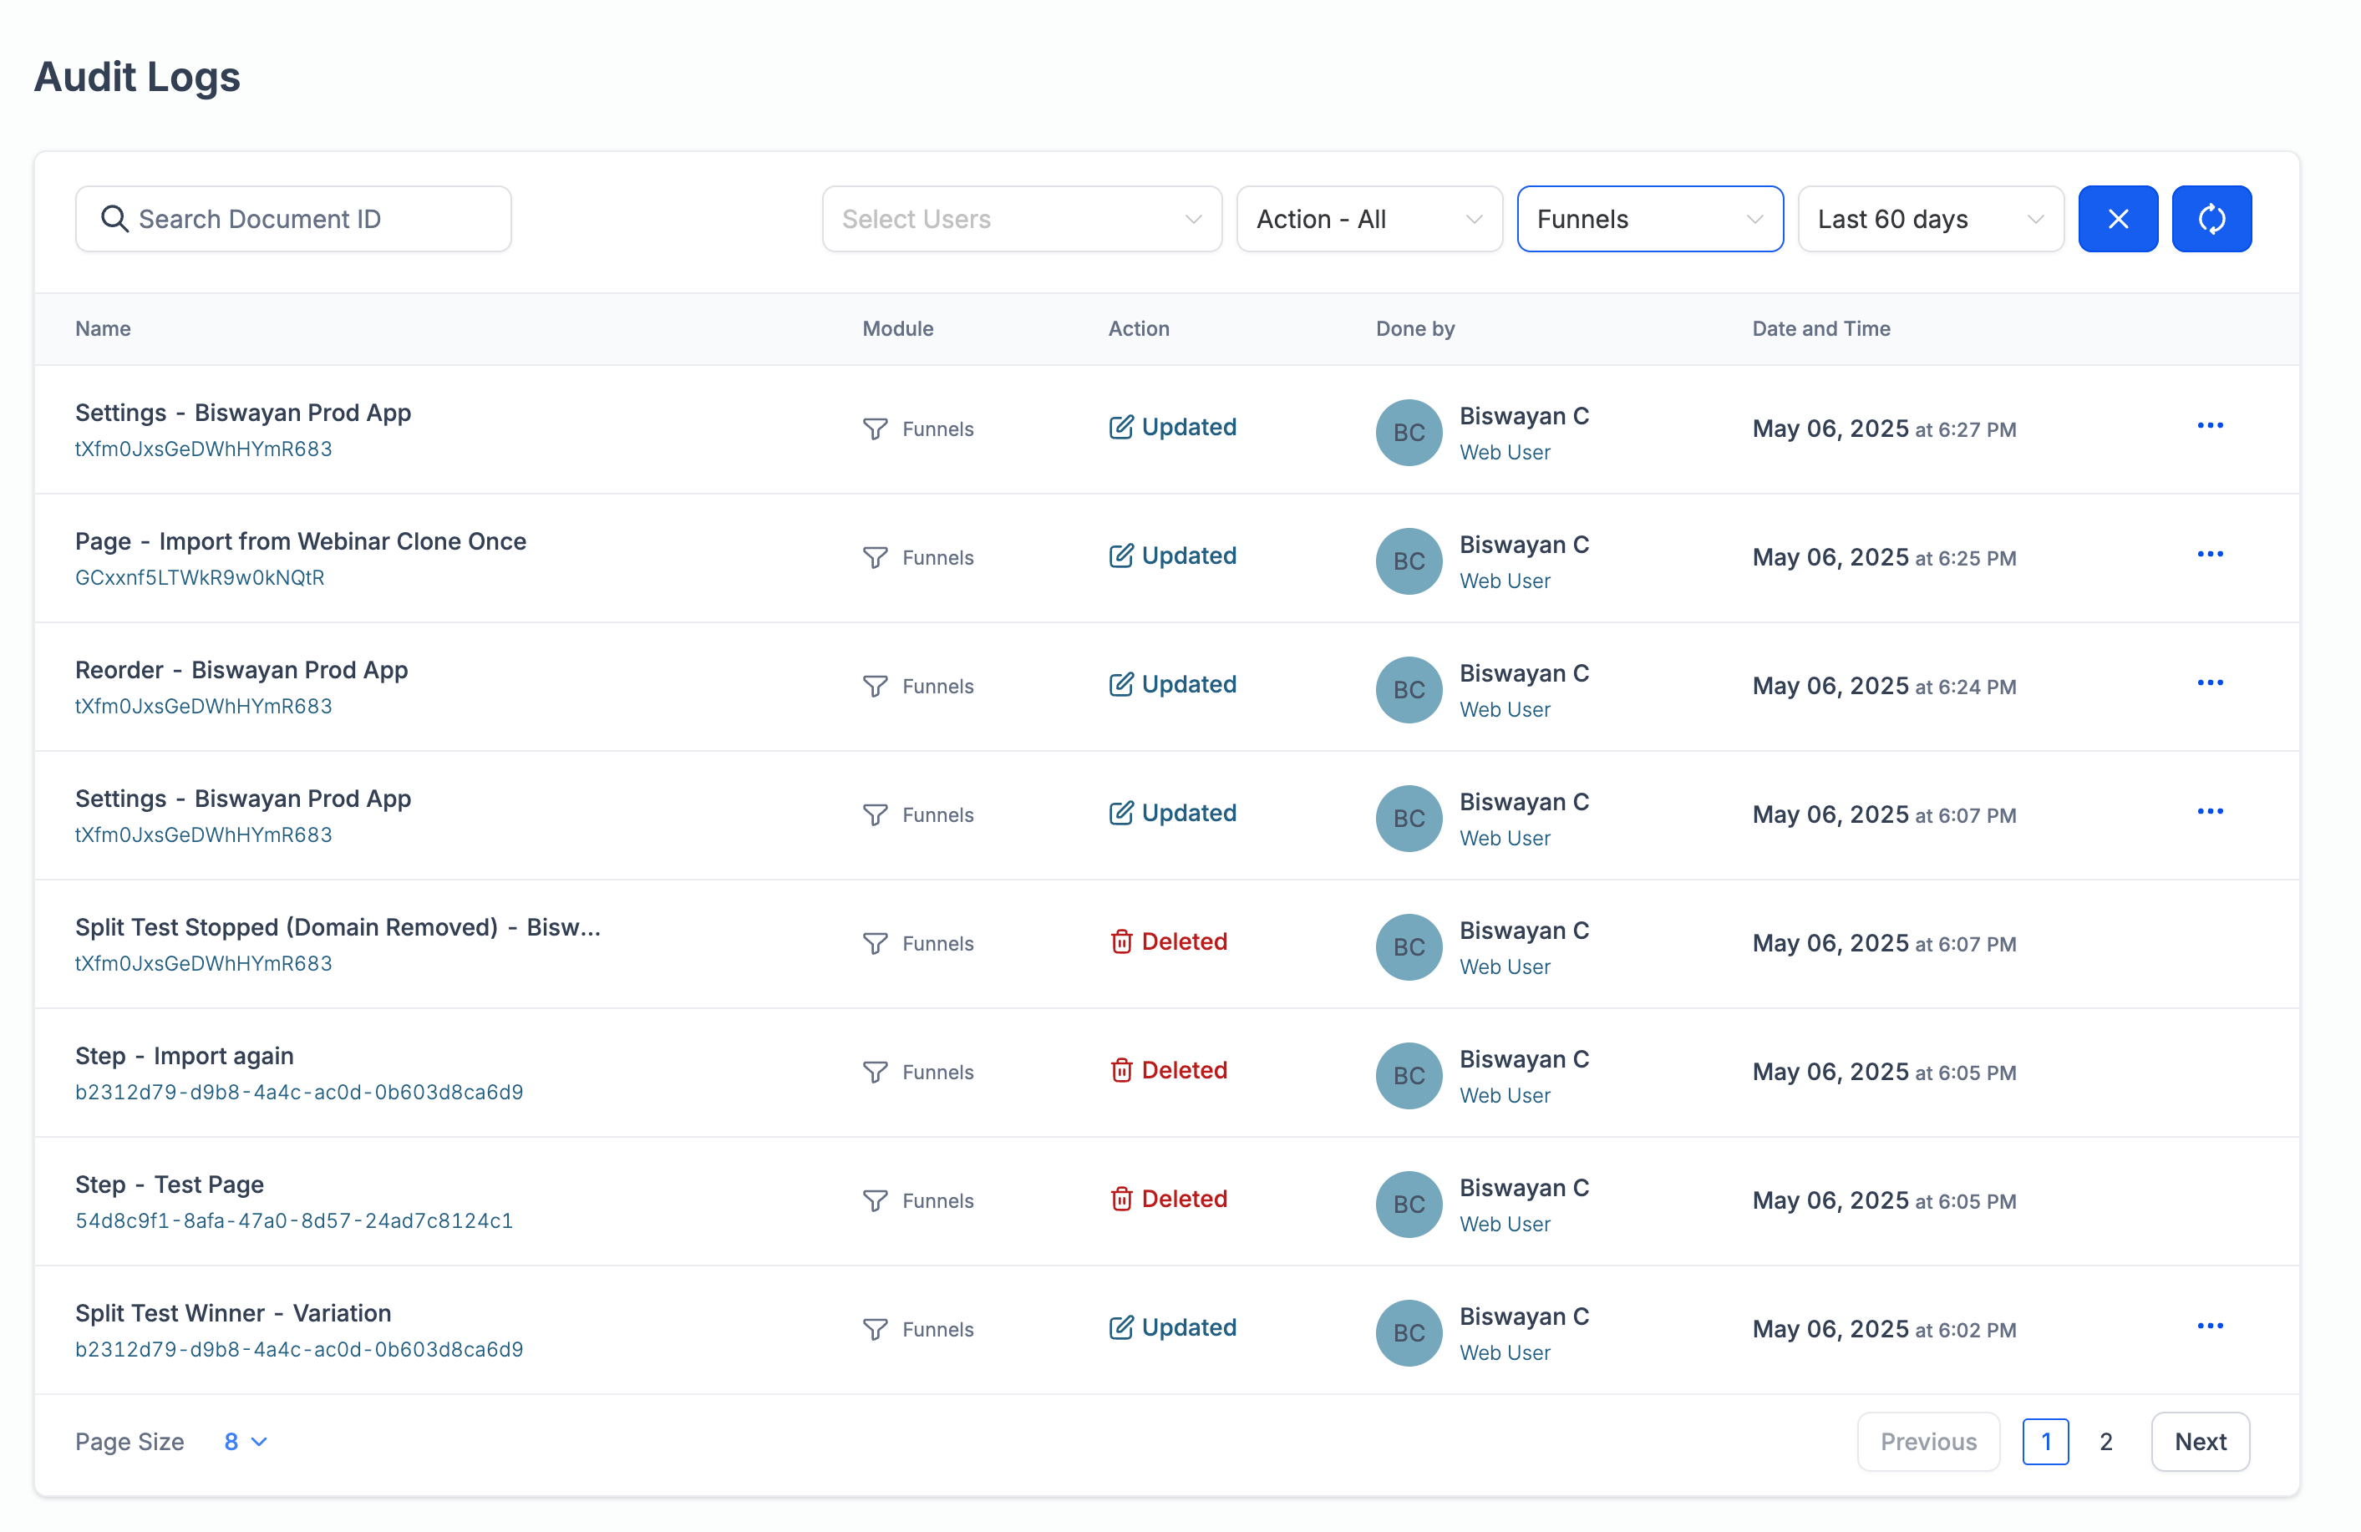Viewport: 2361px width, 1532px height.
Task: Click the blue refresh logs button
Action: 2211,219
